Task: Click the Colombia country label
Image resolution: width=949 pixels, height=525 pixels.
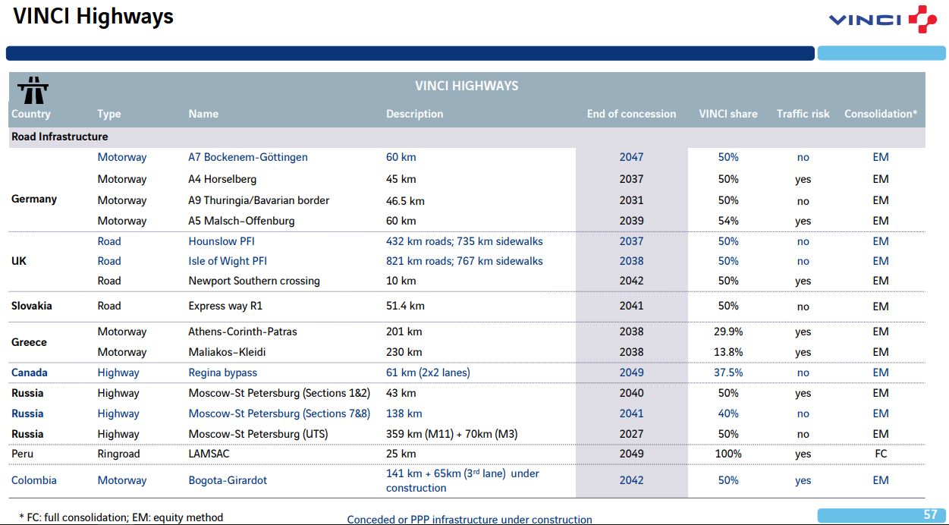Action: tap(34, 480)
